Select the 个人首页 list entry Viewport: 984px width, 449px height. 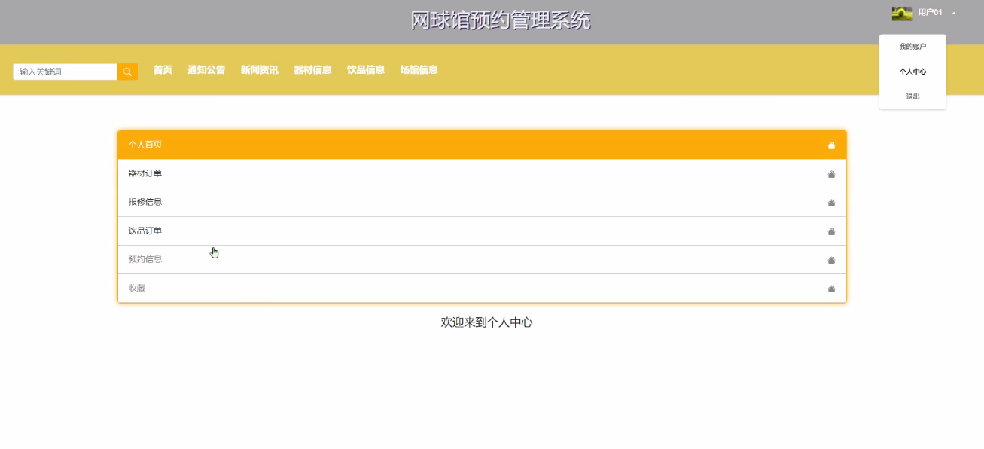point(482,145)
